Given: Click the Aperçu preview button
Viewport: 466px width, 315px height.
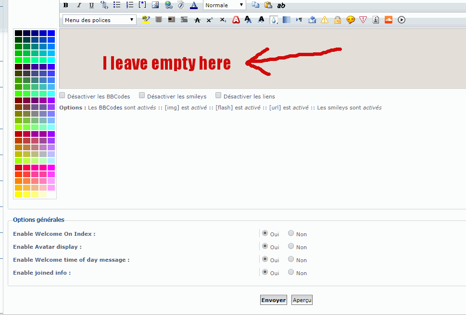Looking at the screenshot, I should point(302,300).
